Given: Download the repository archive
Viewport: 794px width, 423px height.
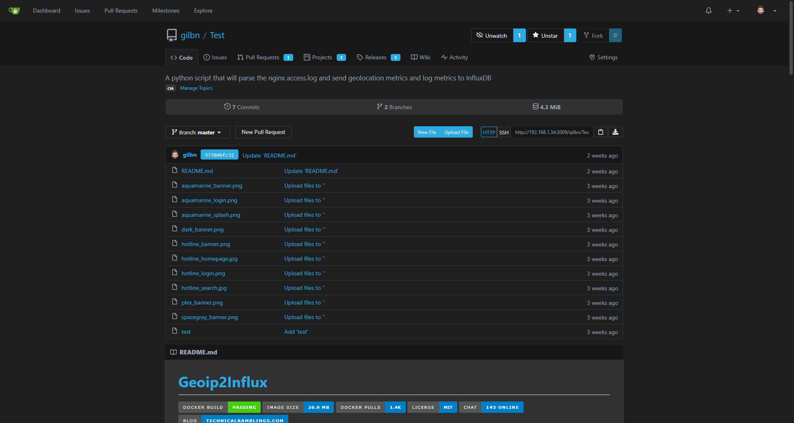Looking at the screenshot, I should (x=615, y=132).
